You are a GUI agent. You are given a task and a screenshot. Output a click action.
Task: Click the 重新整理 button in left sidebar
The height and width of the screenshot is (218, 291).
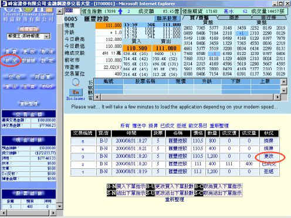[29, 103]
